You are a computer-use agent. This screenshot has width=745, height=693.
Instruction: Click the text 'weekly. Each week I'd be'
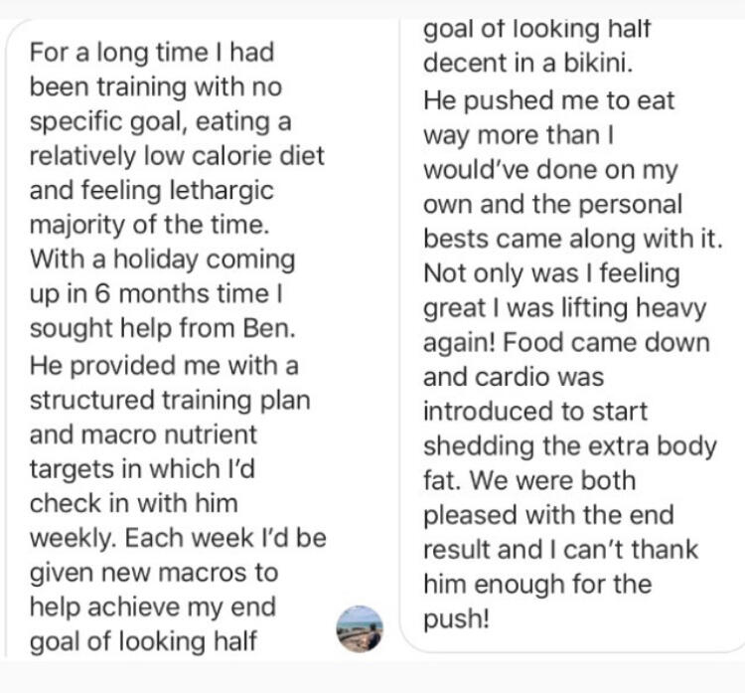[x=178, y=539]
